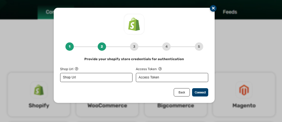282x122 pixels.
Task: Click the Magento card label
Action: 244,106
